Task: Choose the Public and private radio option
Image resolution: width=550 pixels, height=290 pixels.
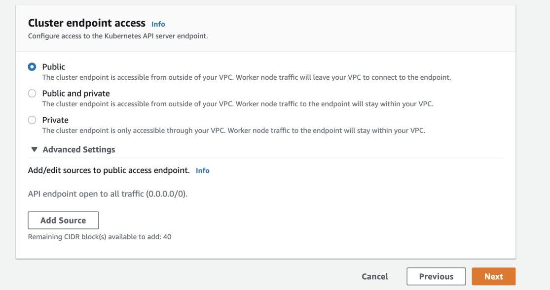Action: (x=32, y=93)
